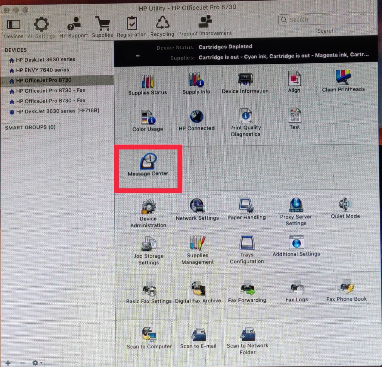This screenshot has width=382, height=367.
Task: Open the gear action dropdown menu
Action: tap(37, 363)
